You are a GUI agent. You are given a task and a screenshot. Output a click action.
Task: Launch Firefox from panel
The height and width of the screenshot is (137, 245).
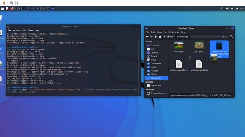[12, 8]
